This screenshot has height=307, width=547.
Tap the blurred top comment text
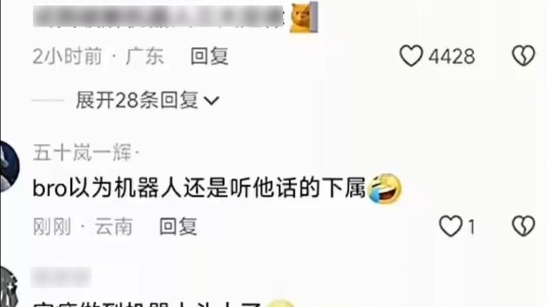coord(159,16)
